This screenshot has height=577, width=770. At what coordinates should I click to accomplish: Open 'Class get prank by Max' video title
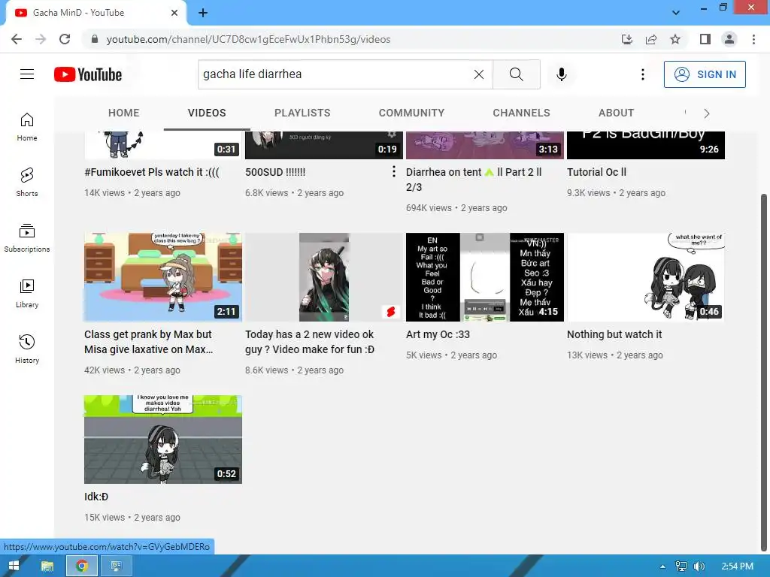click(148, 342)
